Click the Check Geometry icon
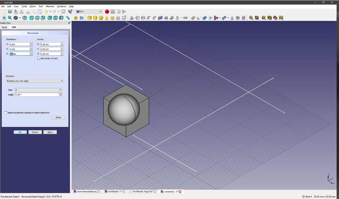339x199 pixels. 232,18
